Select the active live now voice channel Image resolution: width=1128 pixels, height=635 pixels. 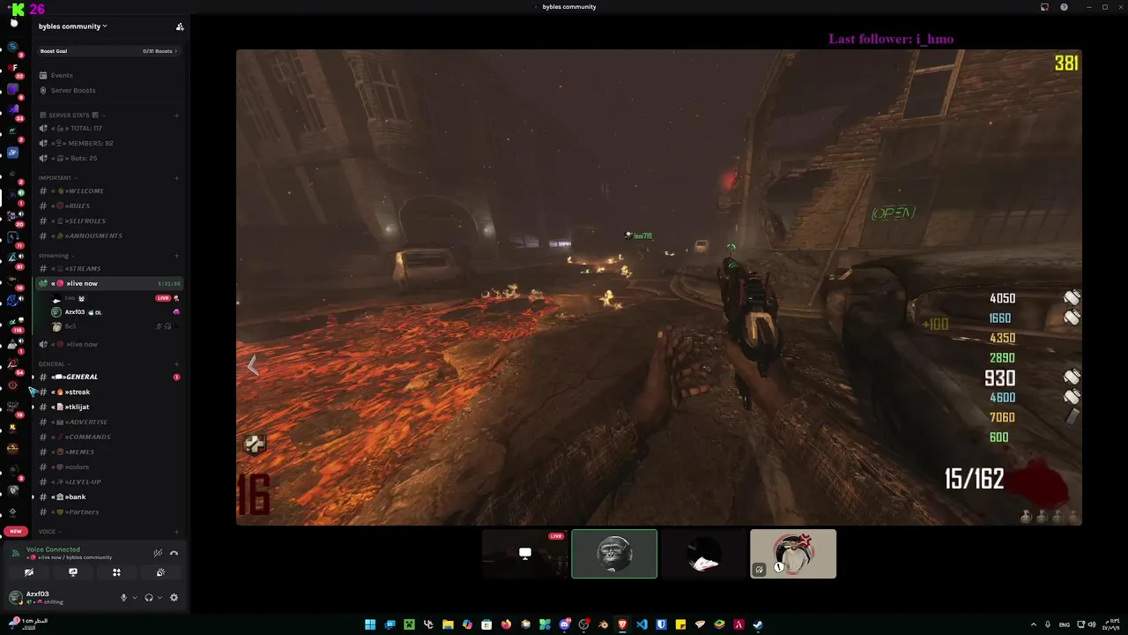point(109,283)
